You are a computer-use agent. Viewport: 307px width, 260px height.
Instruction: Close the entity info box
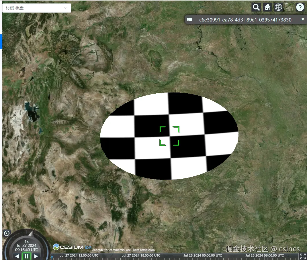click(303, 19)
